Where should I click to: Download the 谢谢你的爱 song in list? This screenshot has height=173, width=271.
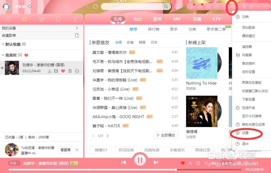click(x=50, y=71)
